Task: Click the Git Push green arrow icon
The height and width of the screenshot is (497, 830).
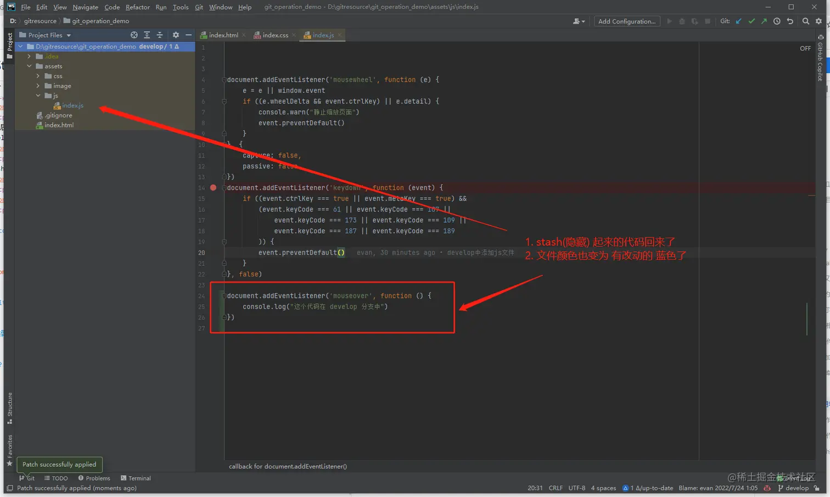Action: pyautogui.click(x=764, y=21)
